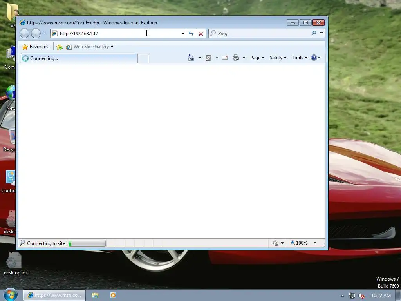401x301 pixels.
Task: Click the Home icon
Action: point(191,58)
